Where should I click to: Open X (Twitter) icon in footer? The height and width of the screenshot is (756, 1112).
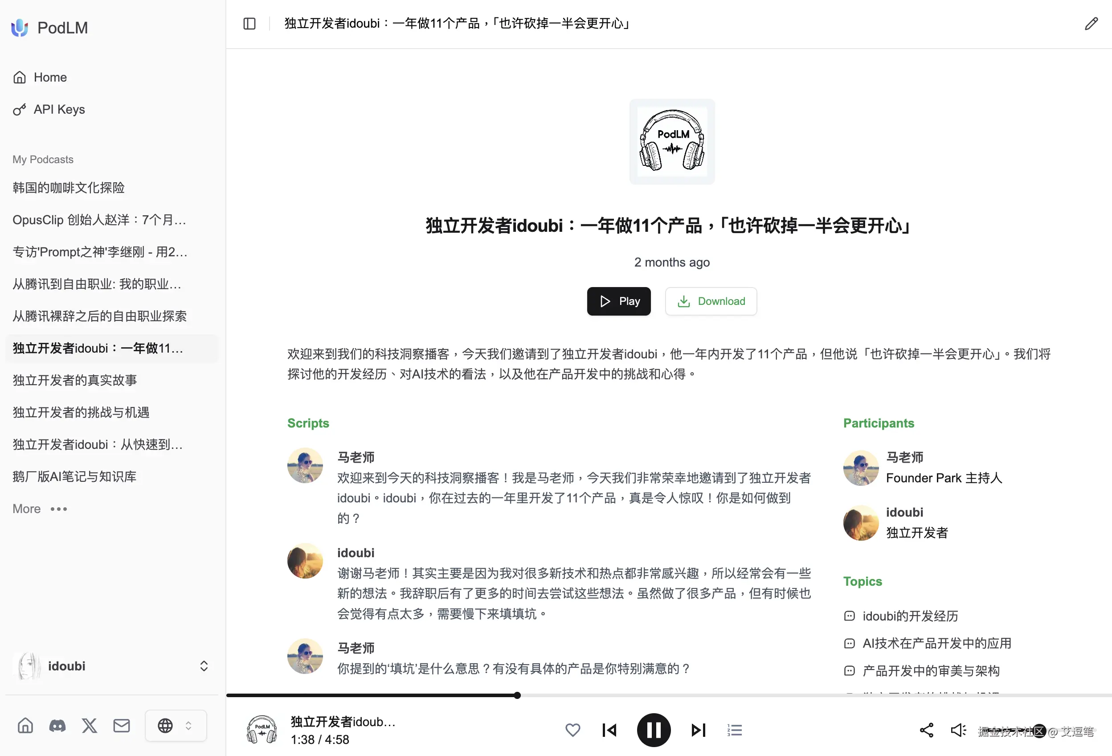point(90,725)
